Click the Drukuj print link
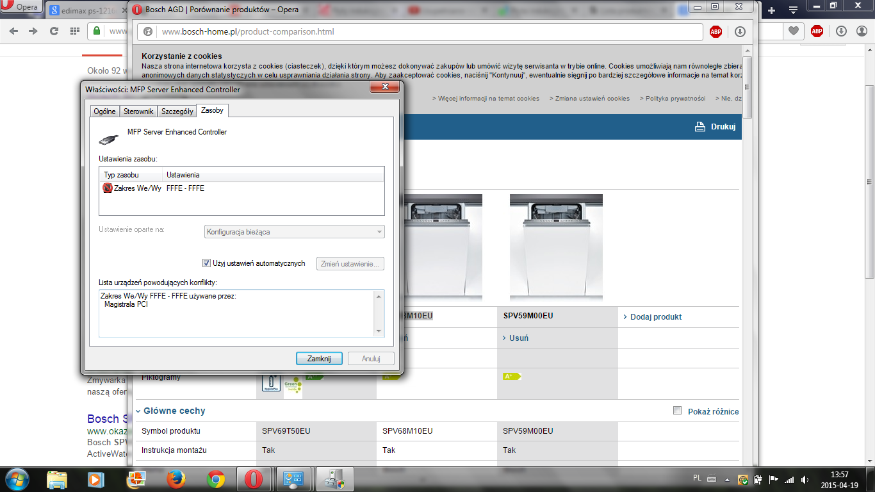The width and height of the screenshot is (875, 492). (723, 127)
